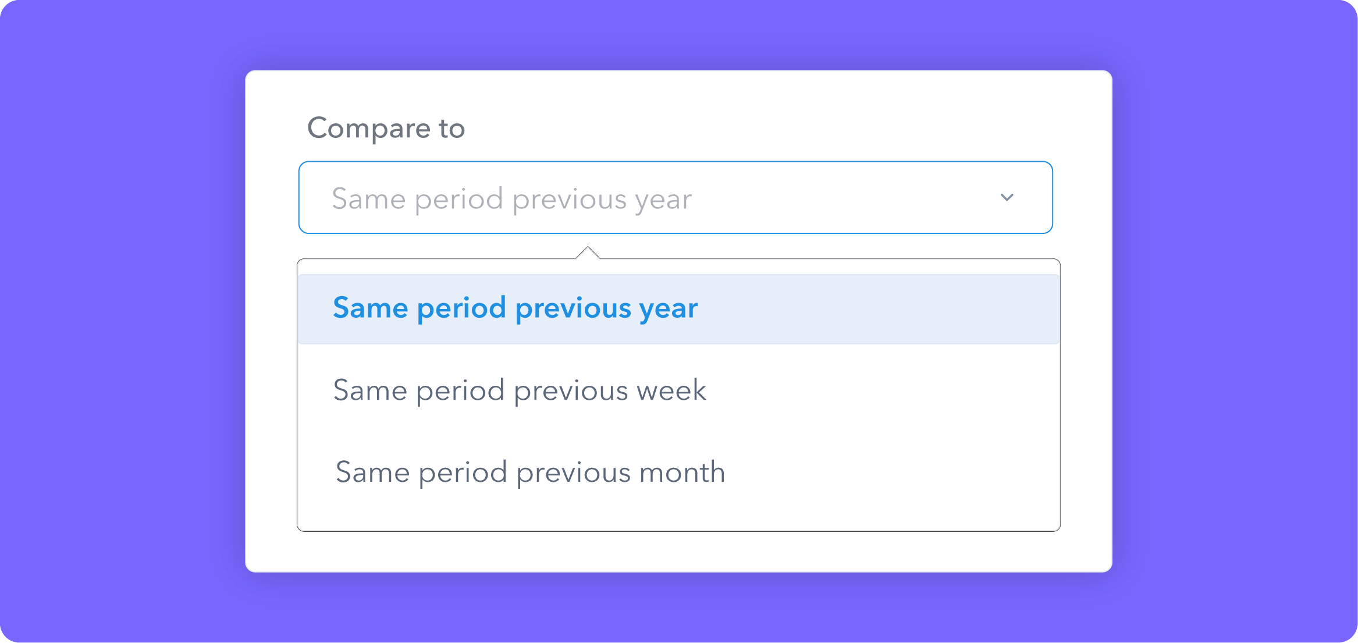This screenshot has height=643, width=1358.
Task: Pick the "Same period previous month" option
Action: pyautogui.click(x=678, y=472)
